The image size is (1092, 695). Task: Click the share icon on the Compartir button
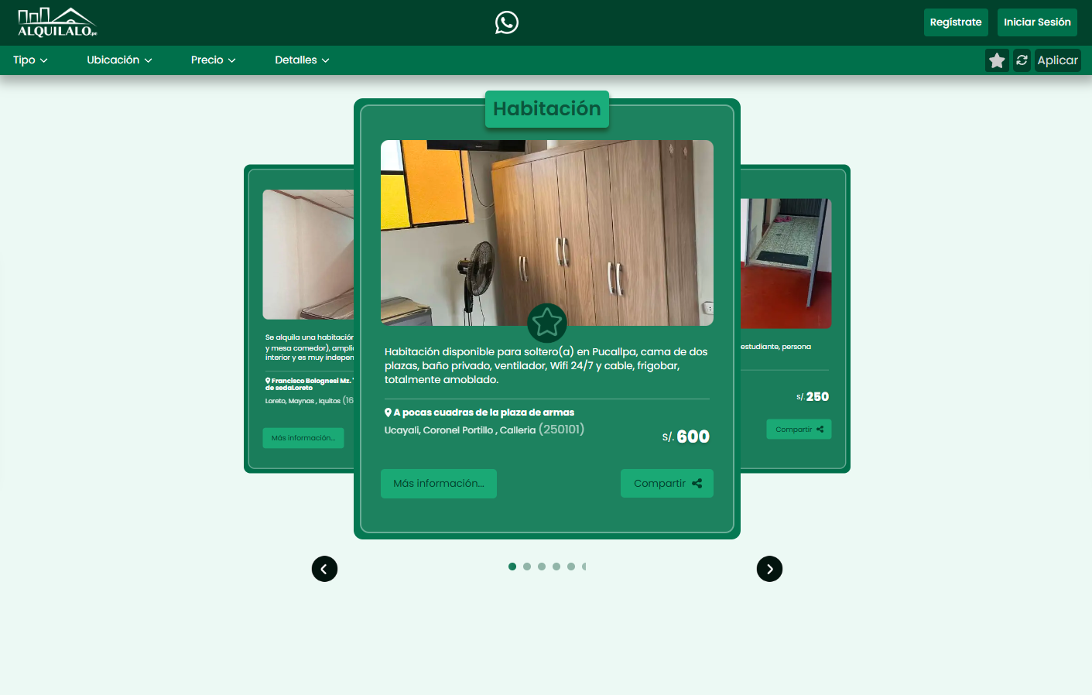point(696,483)
